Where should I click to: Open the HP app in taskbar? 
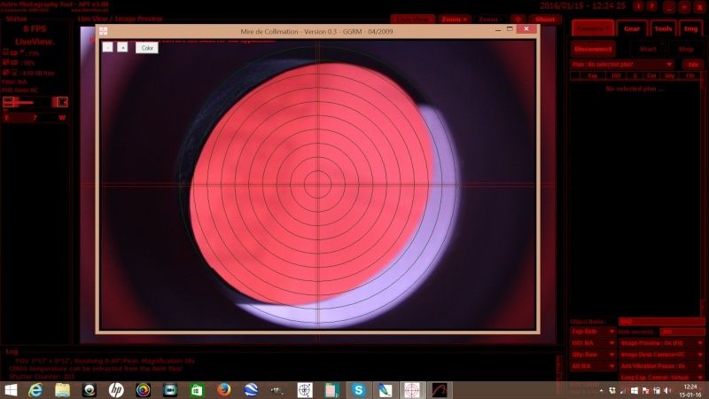[116, 390]
